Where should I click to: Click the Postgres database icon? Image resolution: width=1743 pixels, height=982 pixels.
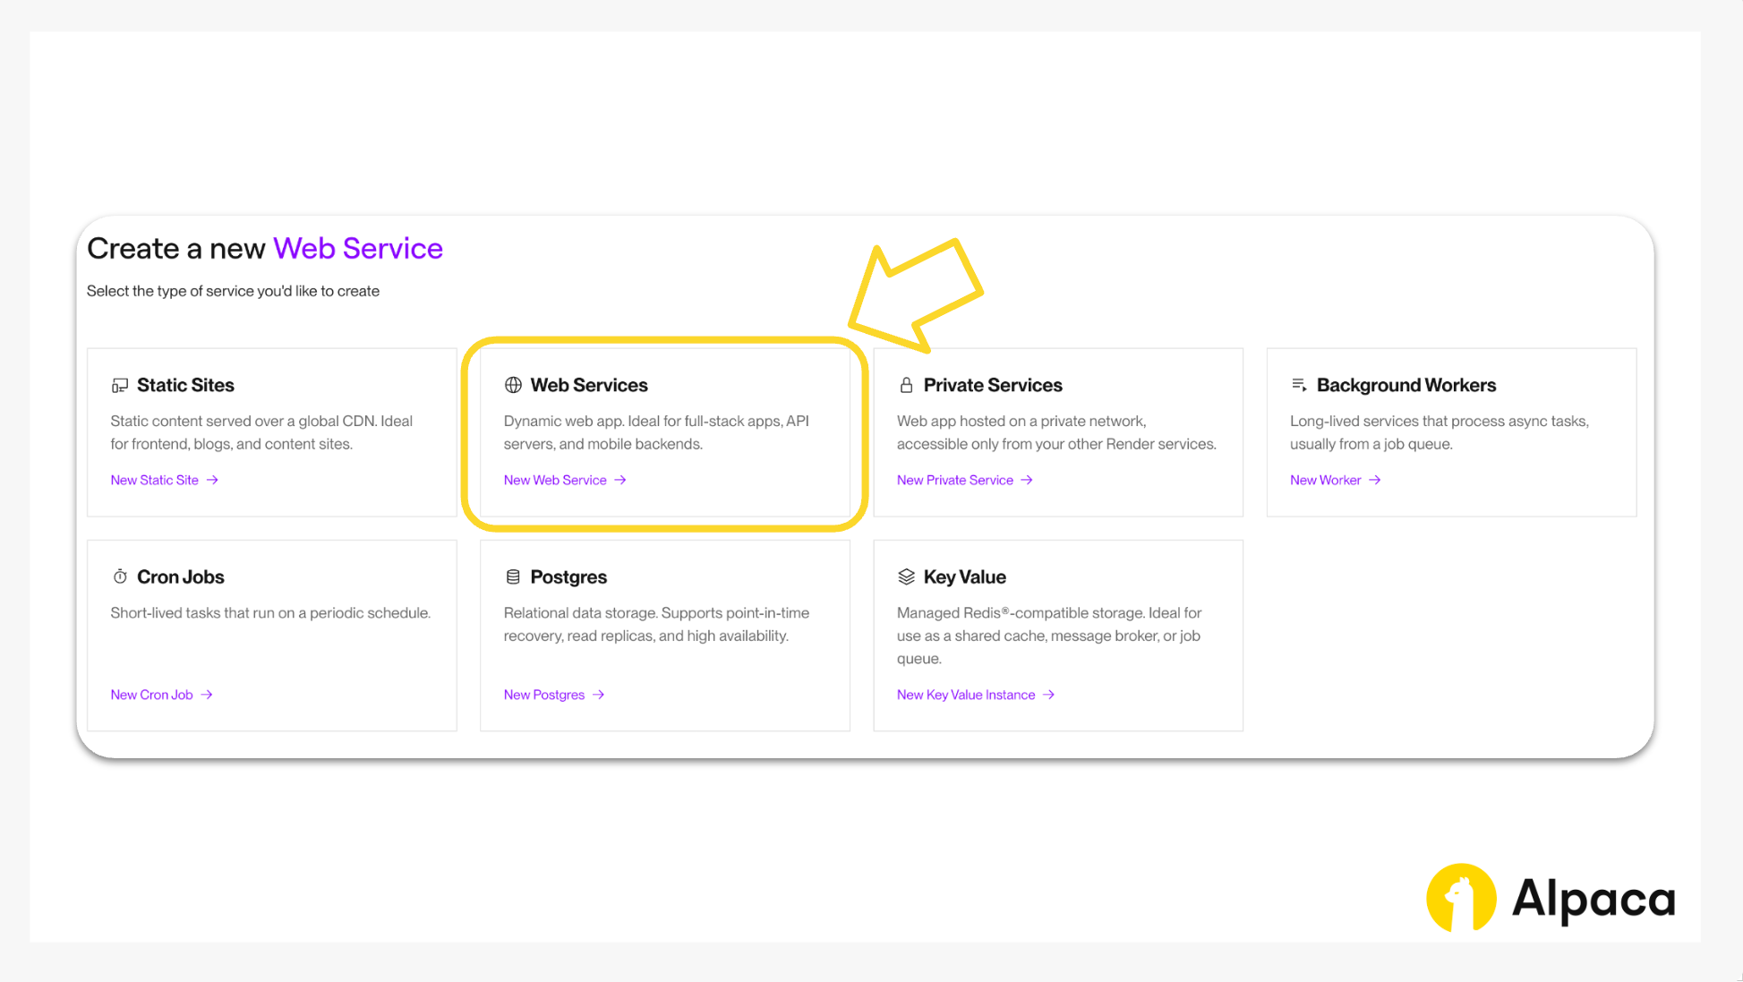(x=513, y=576)
